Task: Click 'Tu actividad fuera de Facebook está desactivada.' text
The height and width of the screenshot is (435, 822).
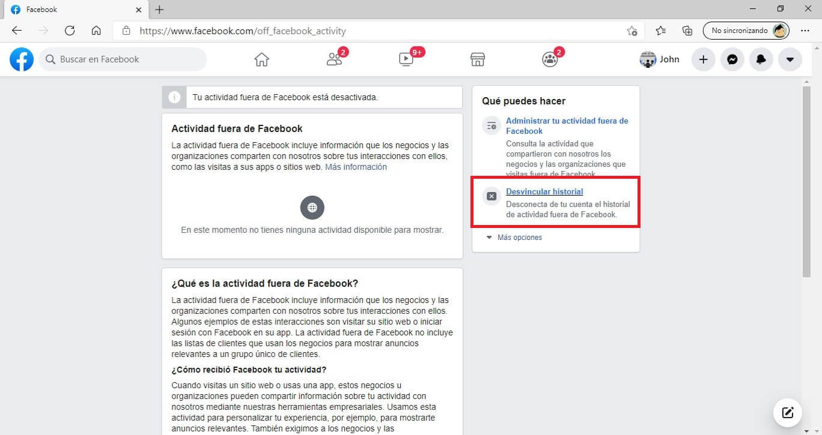Action: coord(285,97)
